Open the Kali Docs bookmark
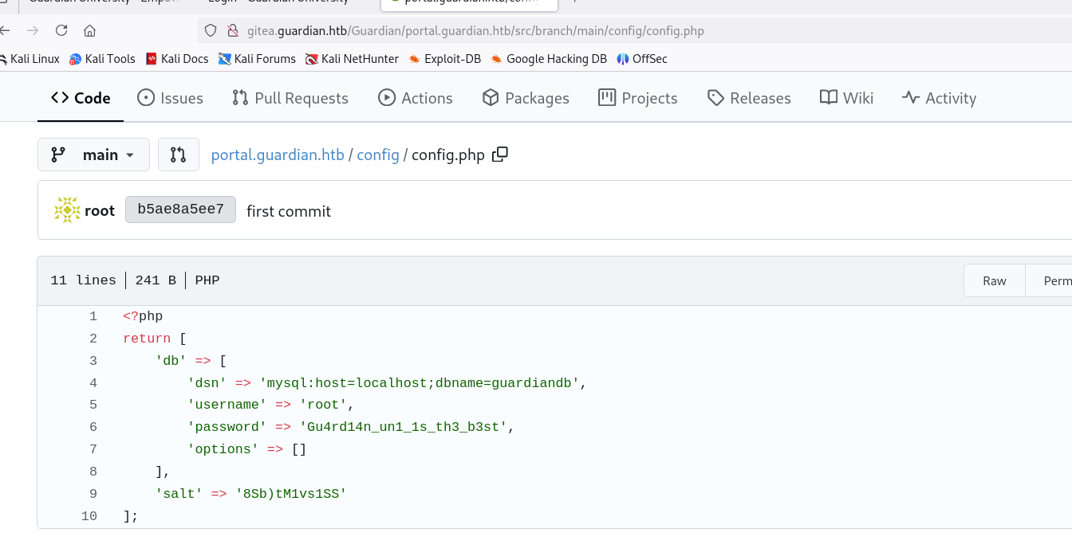The image size is (1072, 560). pyautogui.click(x=177, y=59)
